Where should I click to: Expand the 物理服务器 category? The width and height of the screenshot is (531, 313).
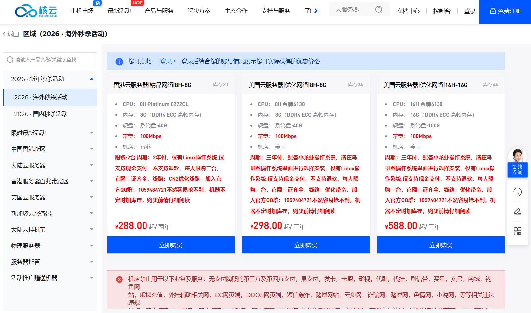[x=92, y=246]
